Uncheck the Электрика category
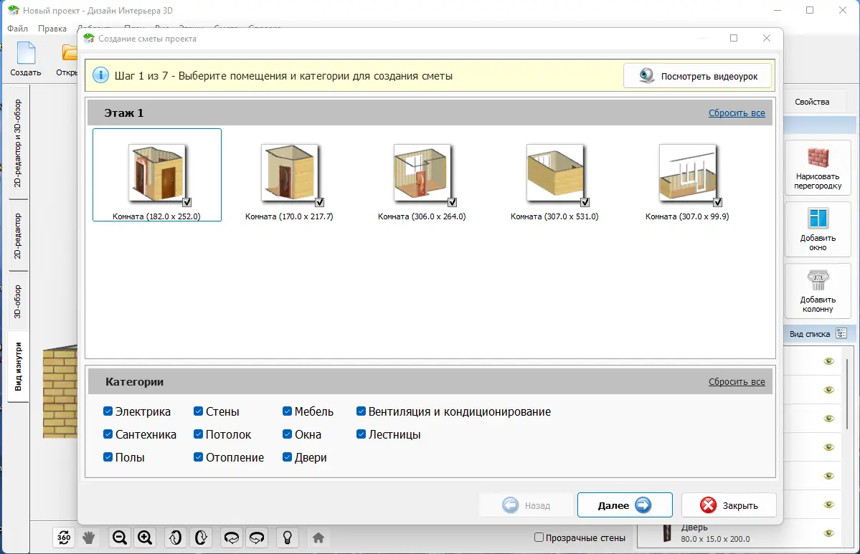 108,411
